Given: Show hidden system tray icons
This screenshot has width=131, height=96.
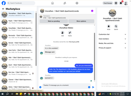Looking at the screenshot, I should (x=108, y=94).
